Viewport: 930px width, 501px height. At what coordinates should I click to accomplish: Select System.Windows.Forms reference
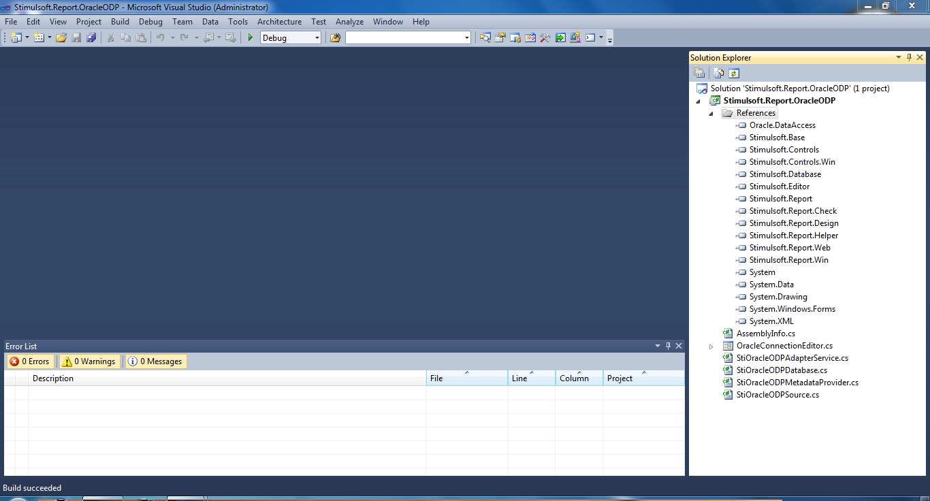coord(792,309)
